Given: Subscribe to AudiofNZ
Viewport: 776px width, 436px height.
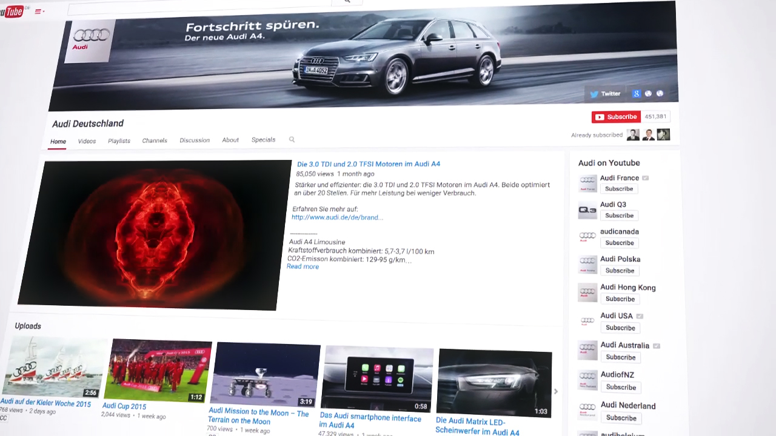Looking at the screenshot, I should coord(621,387).
